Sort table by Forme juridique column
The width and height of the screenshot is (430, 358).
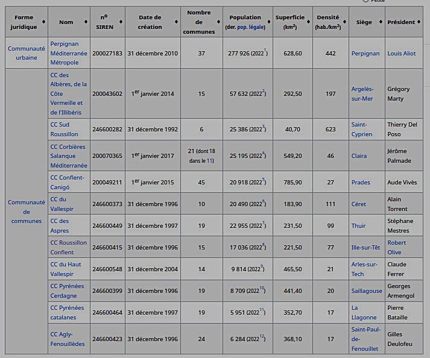[43, 22]
